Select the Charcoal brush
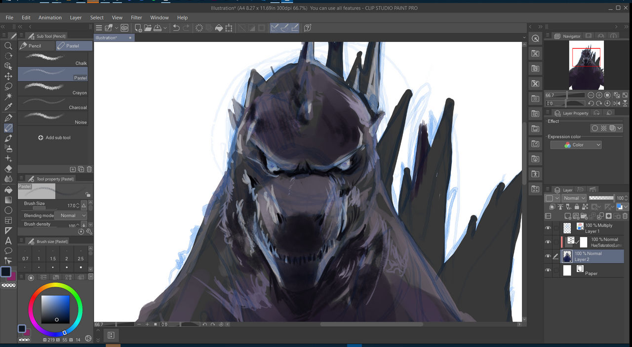Screen dimensions: 632x347 [x=53, y=104]
